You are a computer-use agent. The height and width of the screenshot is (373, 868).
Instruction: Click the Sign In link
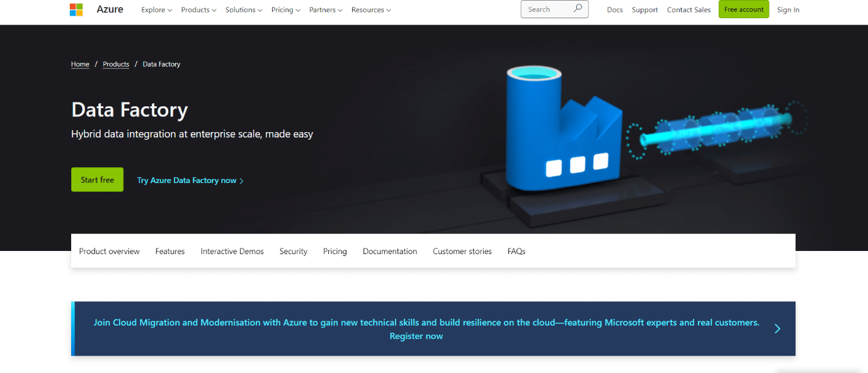[x=788, y=9]
